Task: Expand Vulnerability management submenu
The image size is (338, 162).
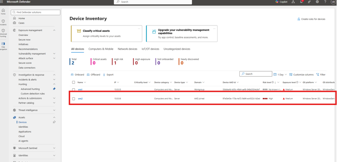Action: pos(54,54)
